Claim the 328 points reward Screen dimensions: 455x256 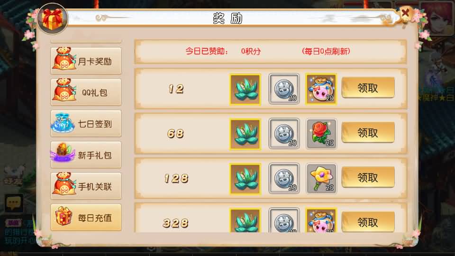(368, 222)
